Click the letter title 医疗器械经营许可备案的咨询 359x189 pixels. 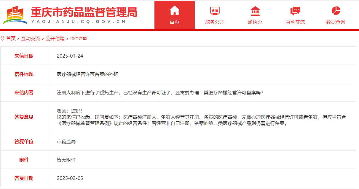coord(87,74)
